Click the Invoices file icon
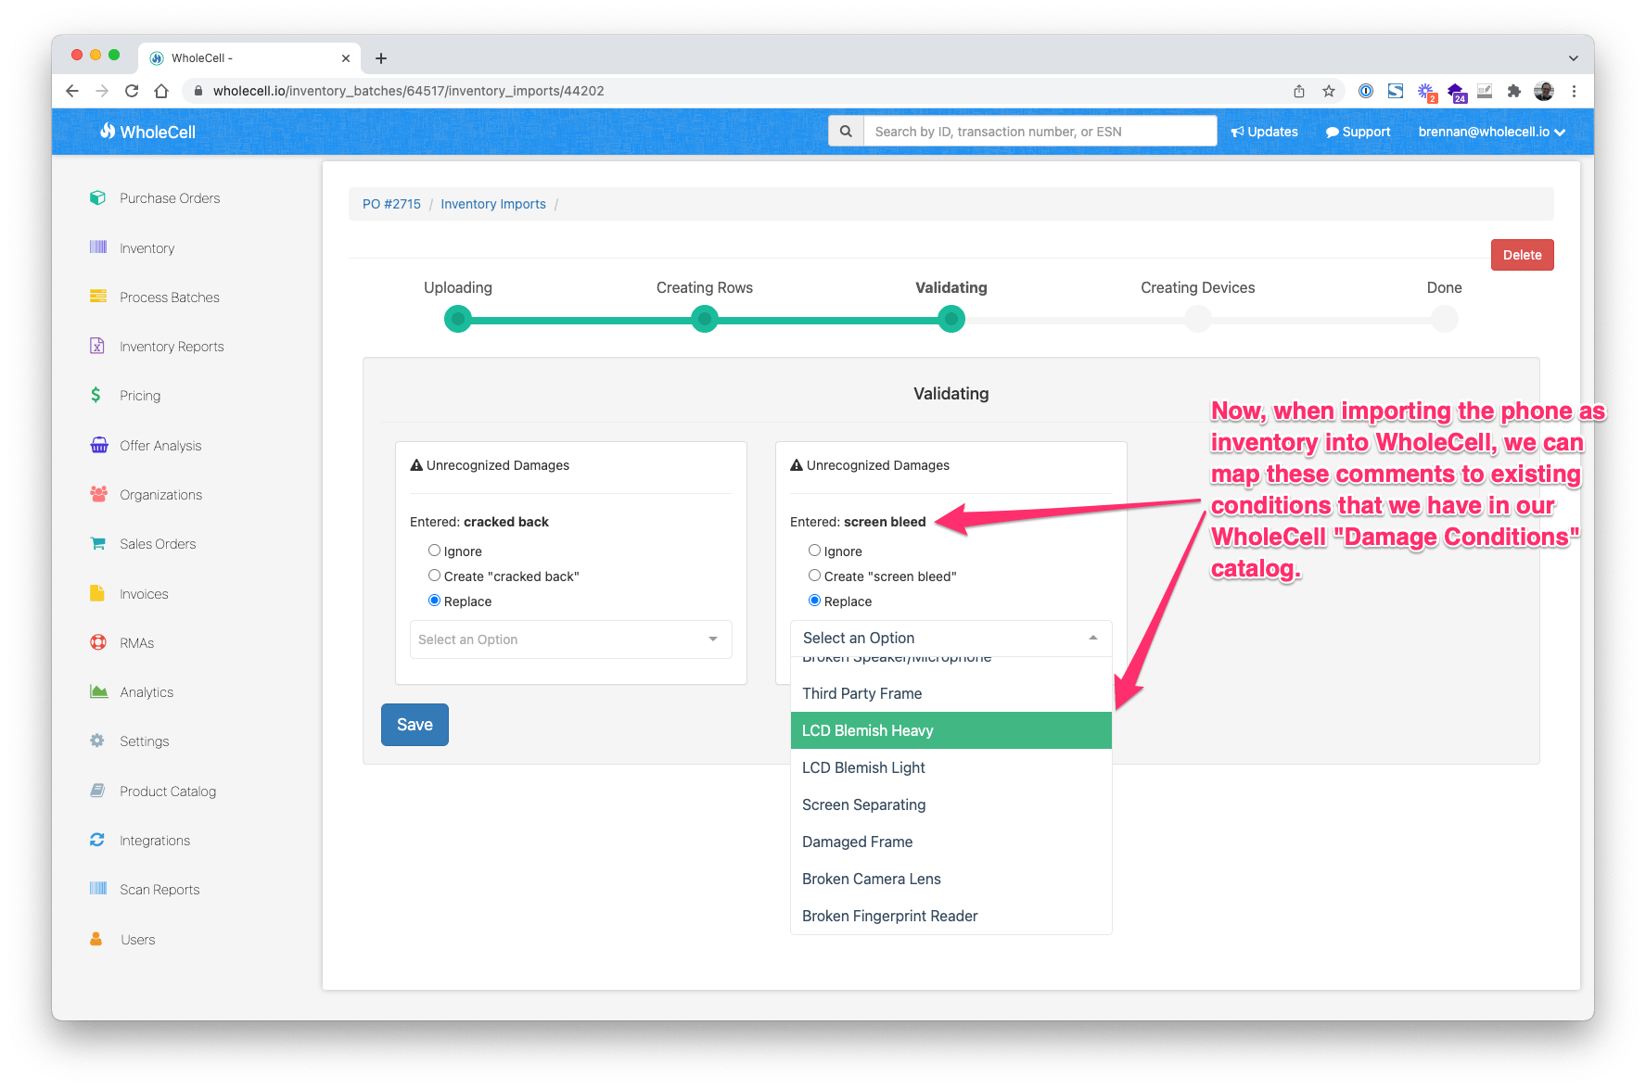The image size is (1646, 1089). (96, 593)
